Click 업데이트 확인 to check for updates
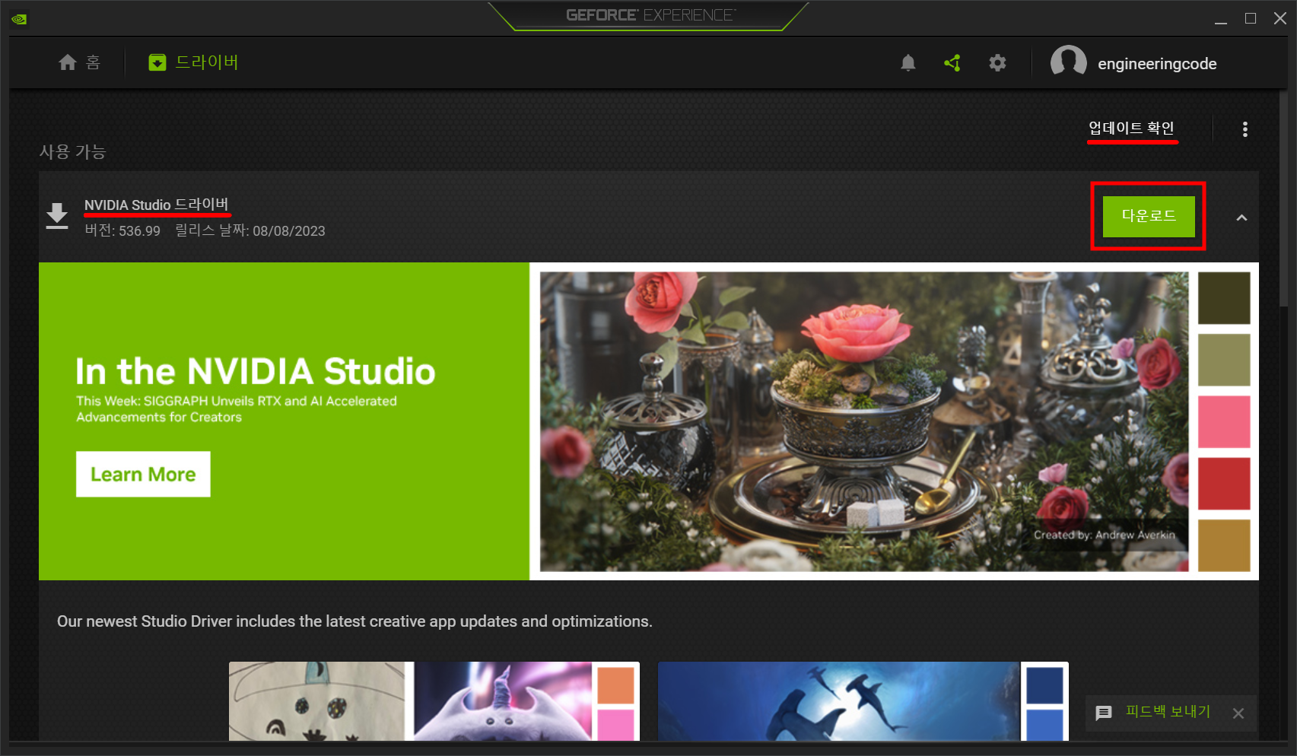1297x756 pixels. 1132,128
